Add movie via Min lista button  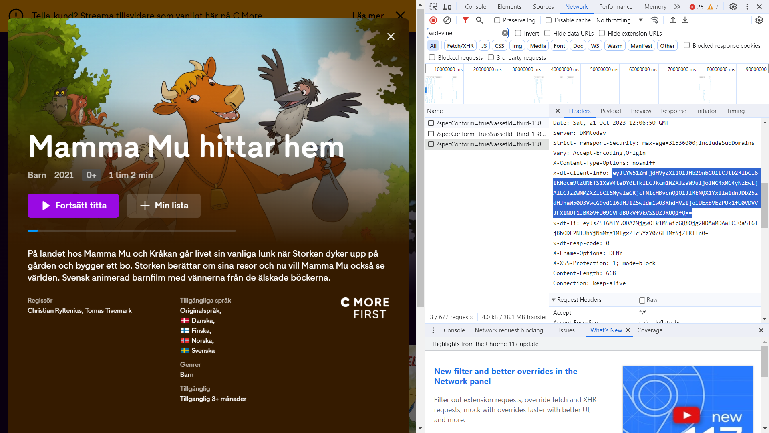click(164, 206)
